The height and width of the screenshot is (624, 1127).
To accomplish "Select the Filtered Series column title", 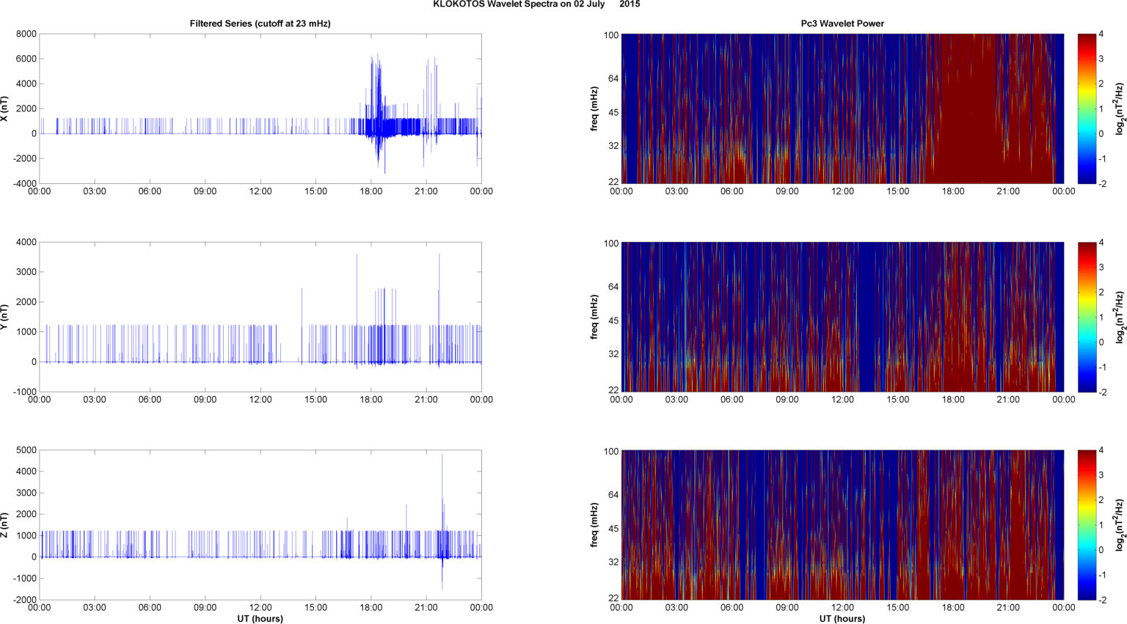I will 260,23.
